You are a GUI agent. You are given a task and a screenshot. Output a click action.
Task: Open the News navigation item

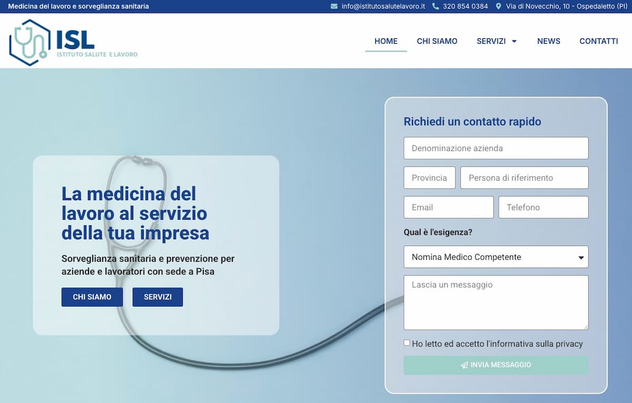pyautogui.click(x=549, y=41)
